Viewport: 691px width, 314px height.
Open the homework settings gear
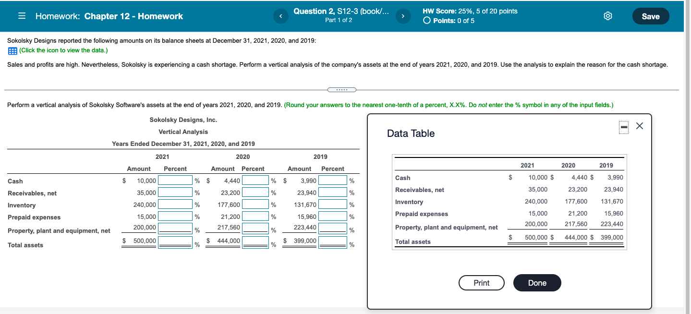pos(607,16)
